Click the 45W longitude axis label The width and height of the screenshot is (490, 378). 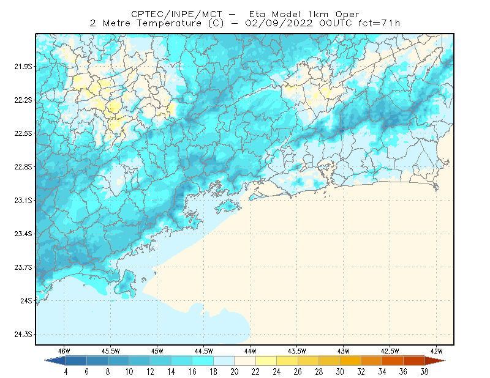[x=157, y=351]
